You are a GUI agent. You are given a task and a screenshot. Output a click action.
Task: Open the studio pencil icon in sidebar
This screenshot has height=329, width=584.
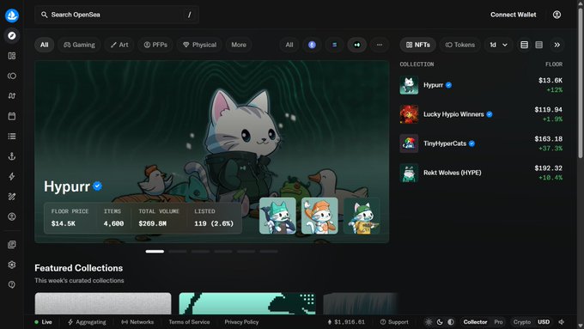click(x=12, y=197)
